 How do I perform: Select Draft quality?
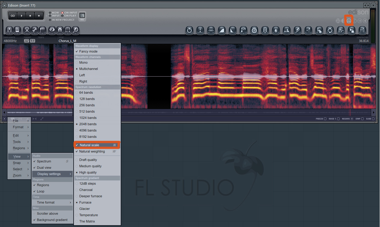click(x=97, y=160)
